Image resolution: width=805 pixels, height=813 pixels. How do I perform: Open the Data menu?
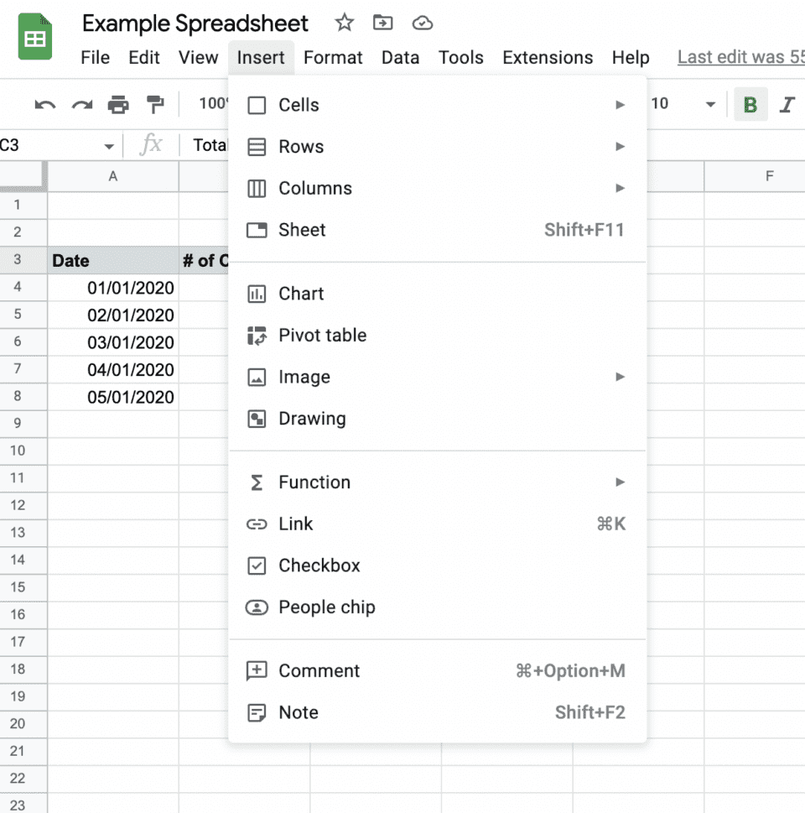(400, 57)
